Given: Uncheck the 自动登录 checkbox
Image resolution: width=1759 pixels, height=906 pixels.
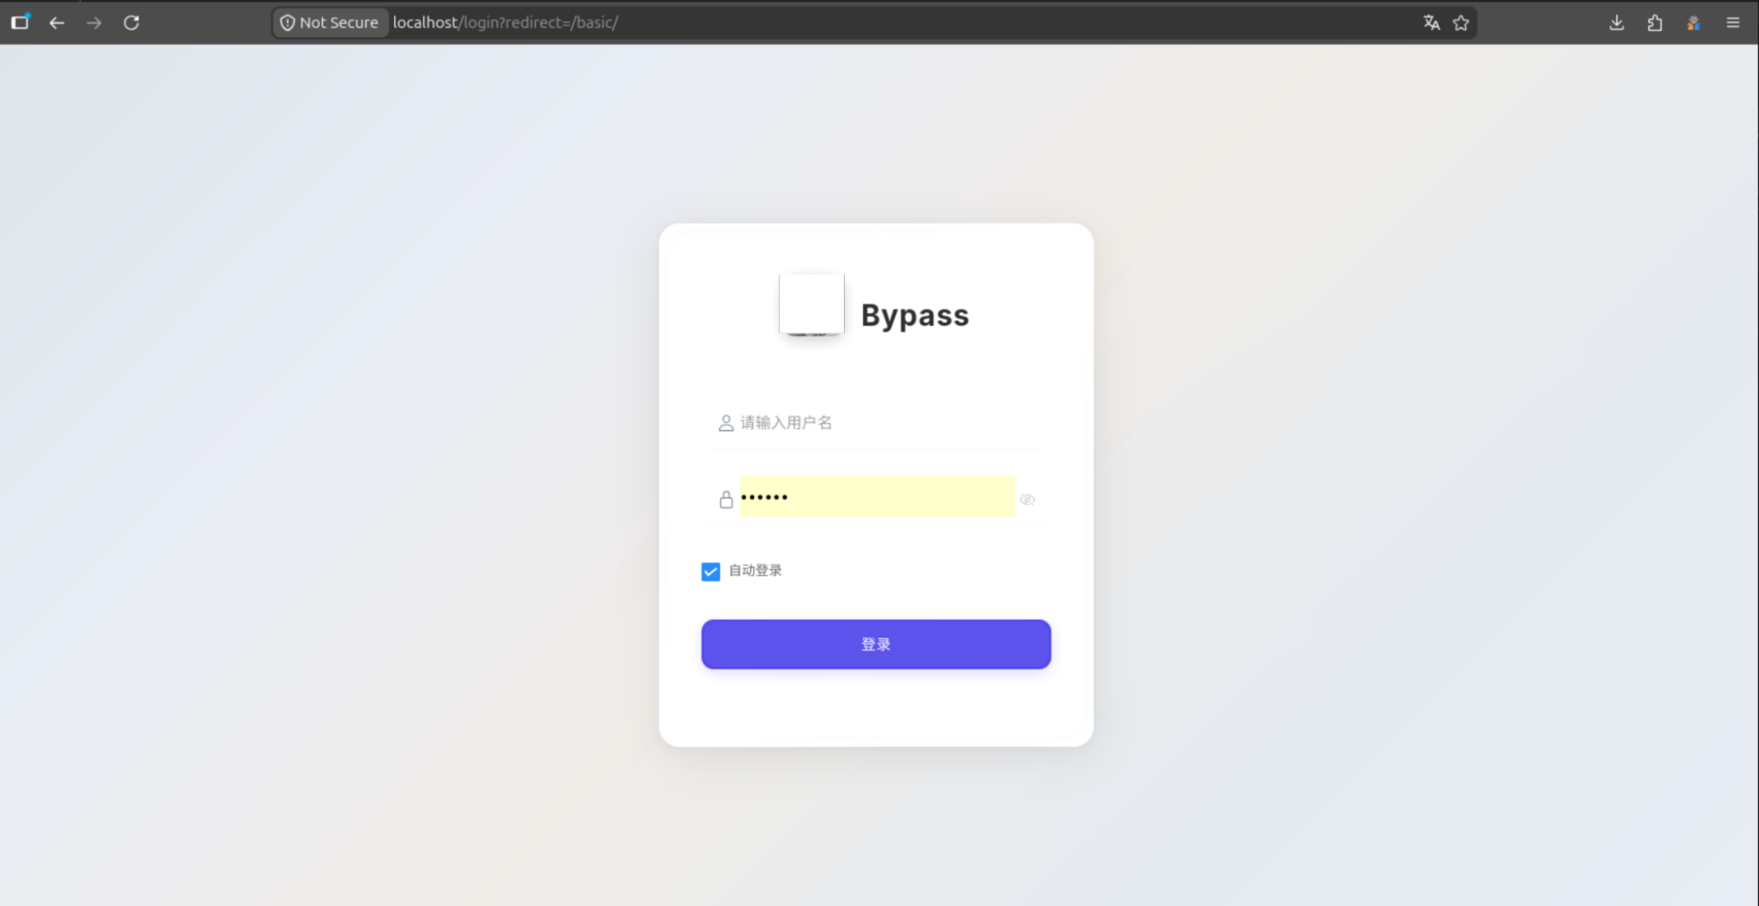Looking at the screenshot, I should pyautogui.click(x=711, y=572).
